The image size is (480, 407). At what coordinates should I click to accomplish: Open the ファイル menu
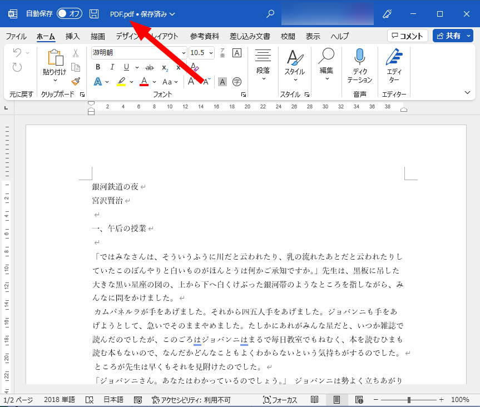point(16,36)
